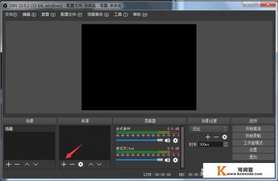Move source down with down arrow
Screen dimensions: 278x181
[x=99, y=165]
